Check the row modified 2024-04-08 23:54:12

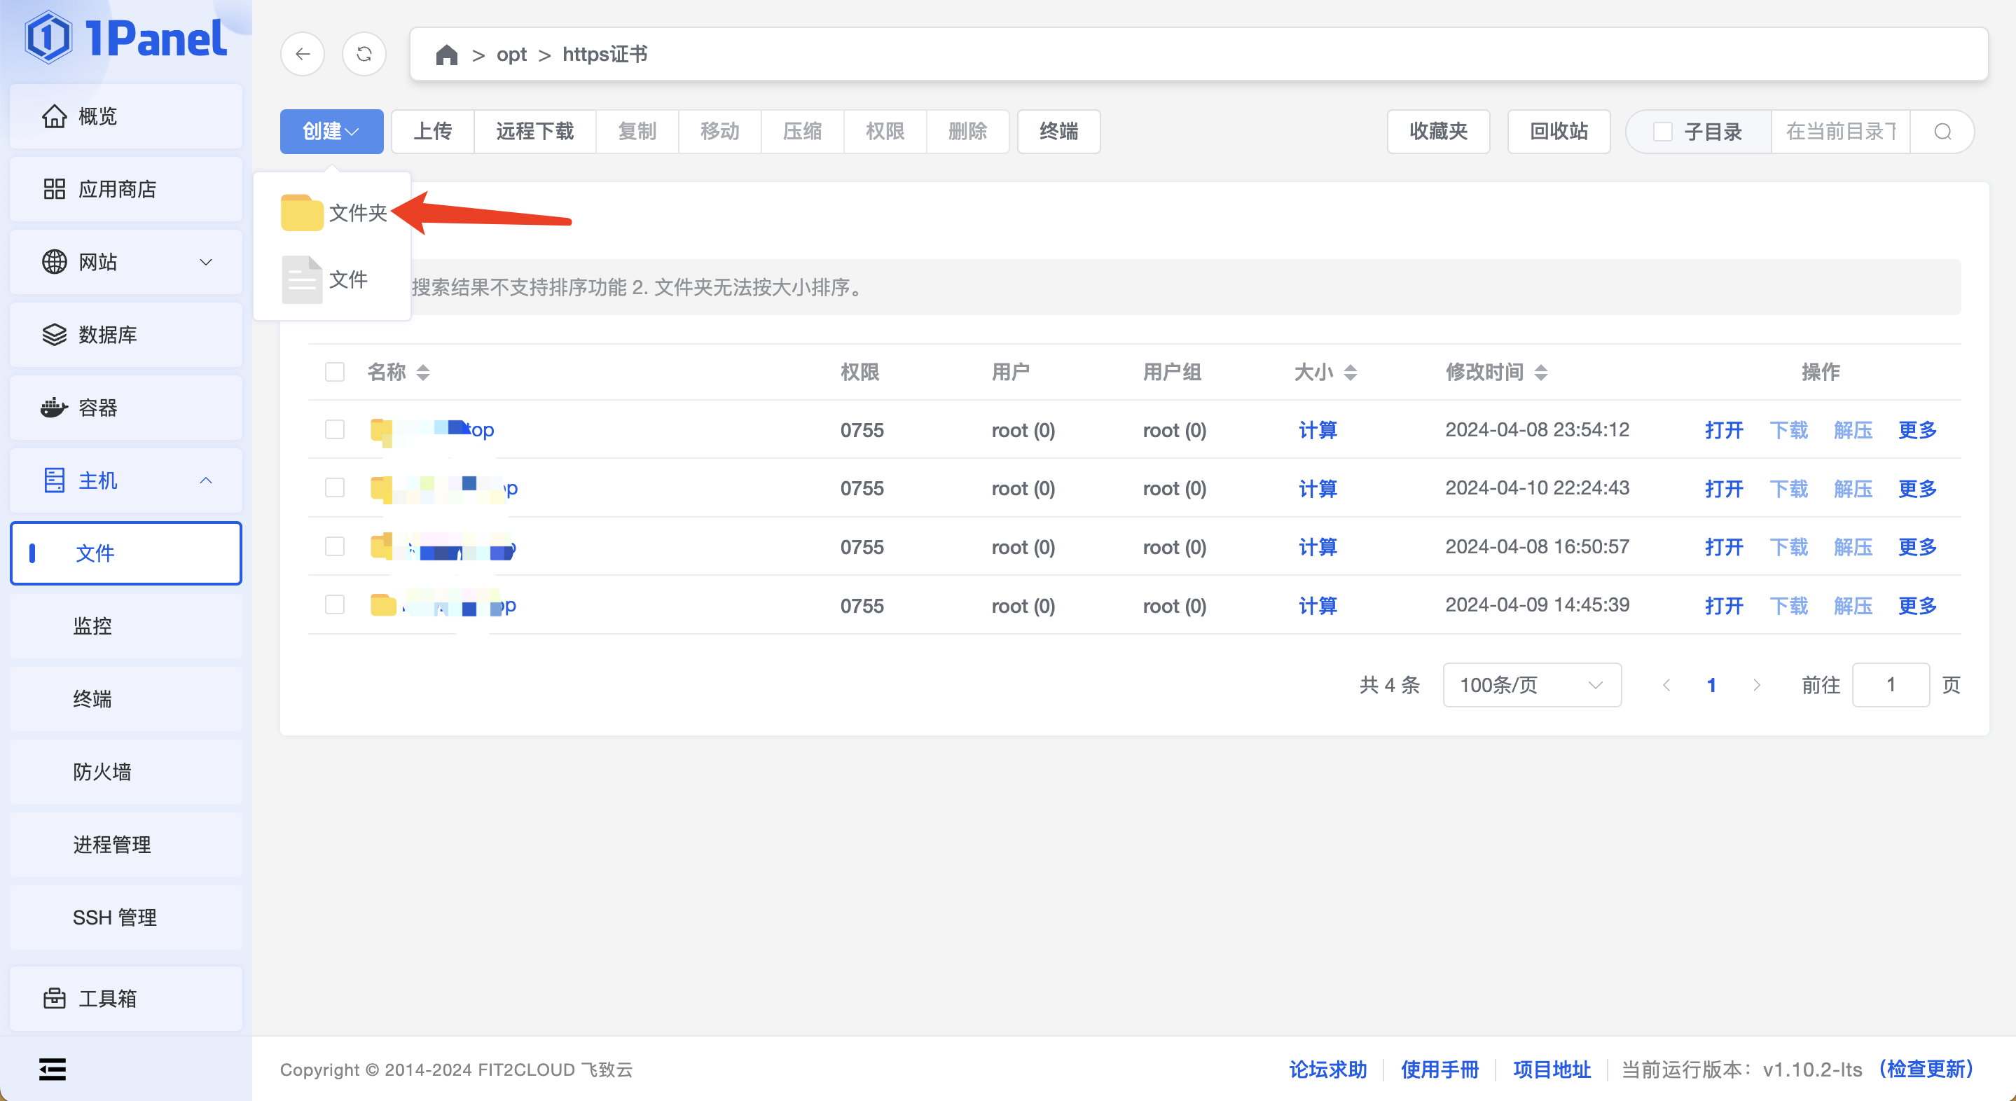pyautogui.click(x=335, y=429)
